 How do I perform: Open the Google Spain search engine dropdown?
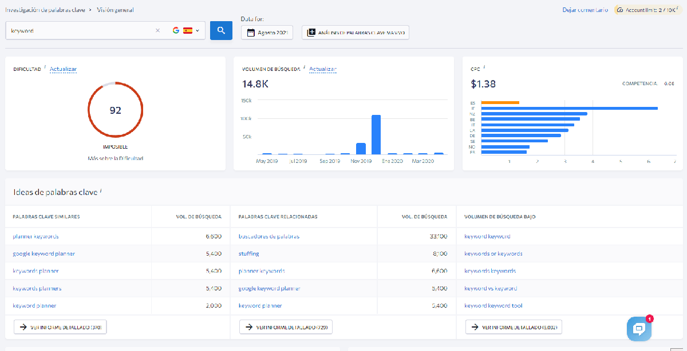(x=189, y=31)
